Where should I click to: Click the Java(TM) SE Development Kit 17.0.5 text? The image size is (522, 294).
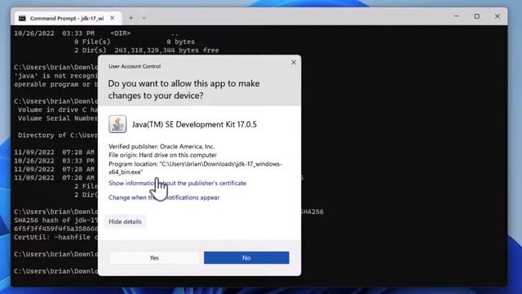coord(194,124)
